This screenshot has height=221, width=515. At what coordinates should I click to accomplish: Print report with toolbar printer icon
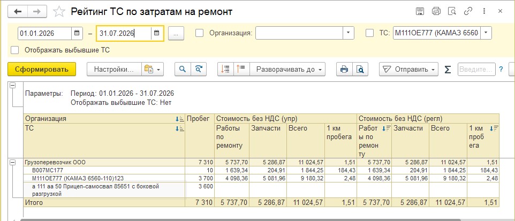(x=344, y=69)
